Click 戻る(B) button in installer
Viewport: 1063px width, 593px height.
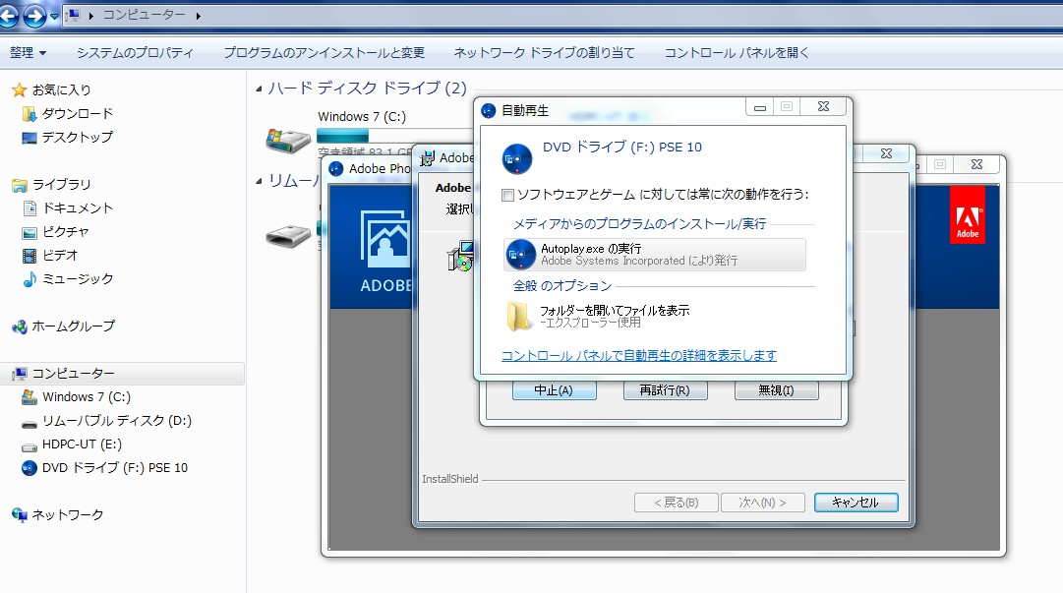(676, 503)
